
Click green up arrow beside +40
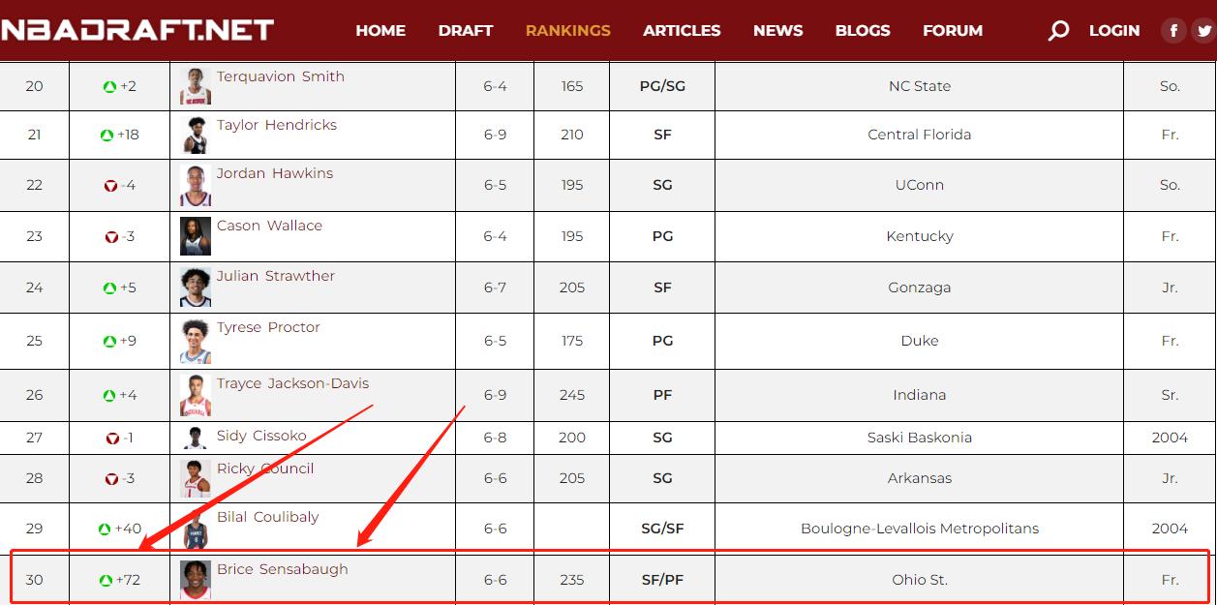105,529
